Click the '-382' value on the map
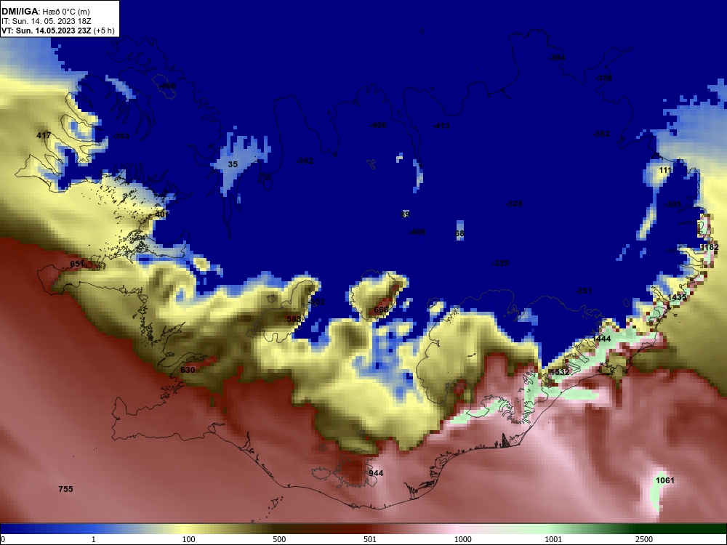Image resolution: width=727 pixels, height=545 pixels. click(x=601, y=134)
